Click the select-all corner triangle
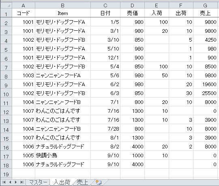 coord(6,5)
